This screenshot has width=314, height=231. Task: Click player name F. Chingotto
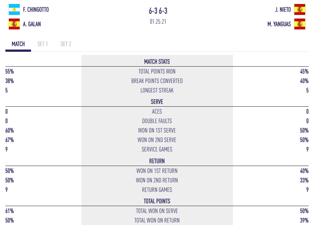tap(36, 10)
